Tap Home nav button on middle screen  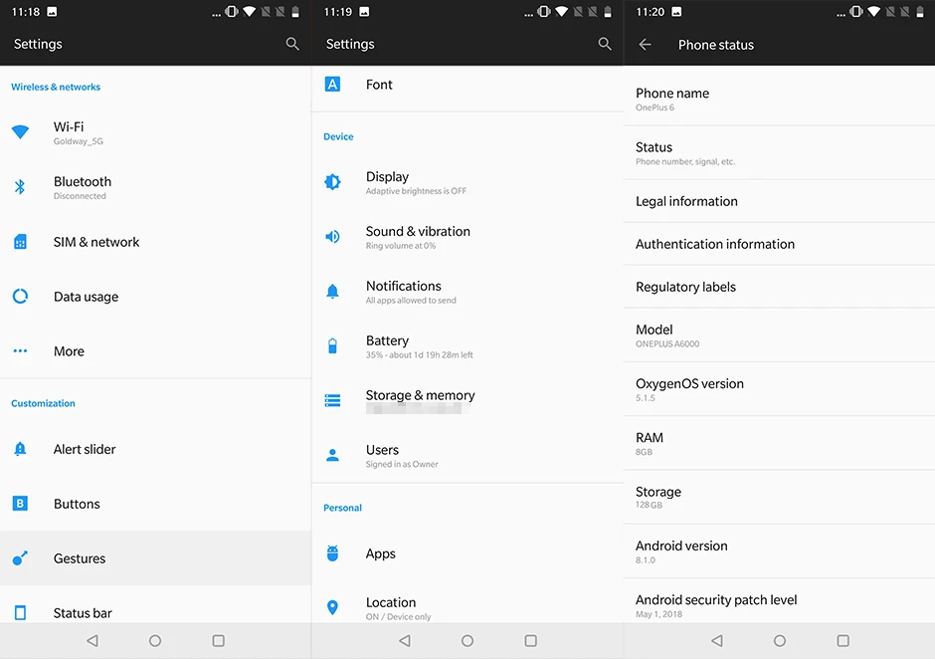tap(467, 640)
